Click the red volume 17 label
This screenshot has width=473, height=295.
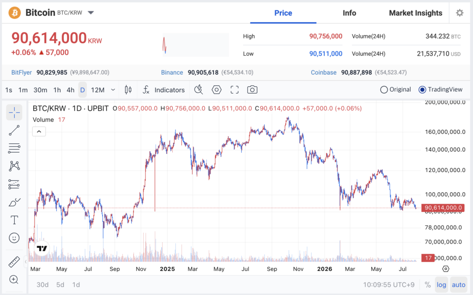[428, 258]
